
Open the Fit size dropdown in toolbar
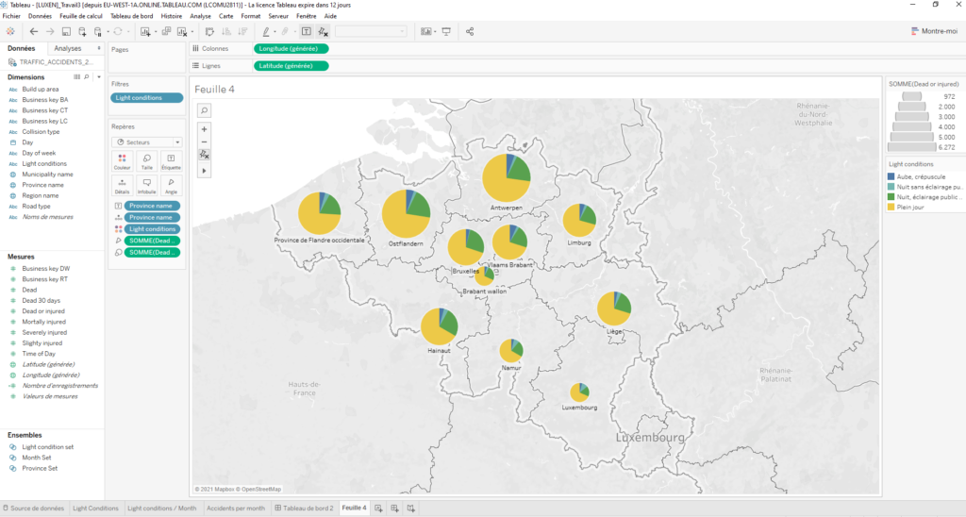coord(371,31)
